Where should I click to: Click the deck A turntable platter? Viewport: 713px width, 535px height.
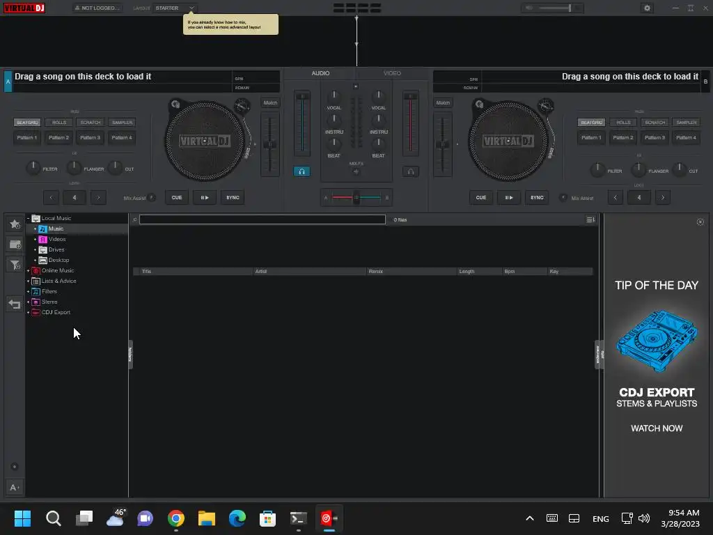coord(205,141)
